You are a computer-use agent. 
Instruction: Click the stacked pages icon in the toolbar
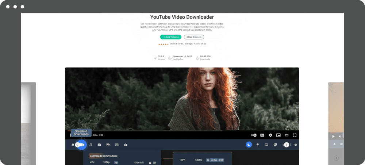(x=275, y=145)
